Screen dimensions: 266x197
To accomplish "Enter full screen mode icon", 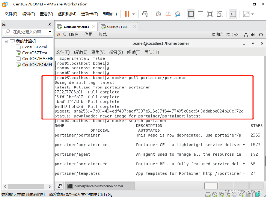I will [210, 14].
